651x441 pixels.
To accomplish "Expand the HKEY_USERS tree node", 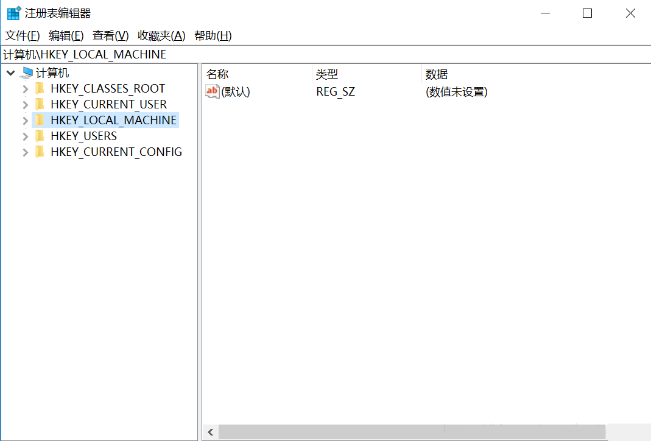I will (24, 135).
